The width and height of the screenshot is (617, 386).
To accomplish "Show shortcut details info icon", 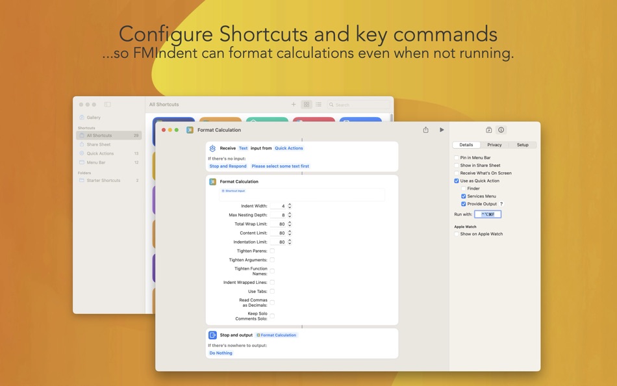I will click(501, 129).
